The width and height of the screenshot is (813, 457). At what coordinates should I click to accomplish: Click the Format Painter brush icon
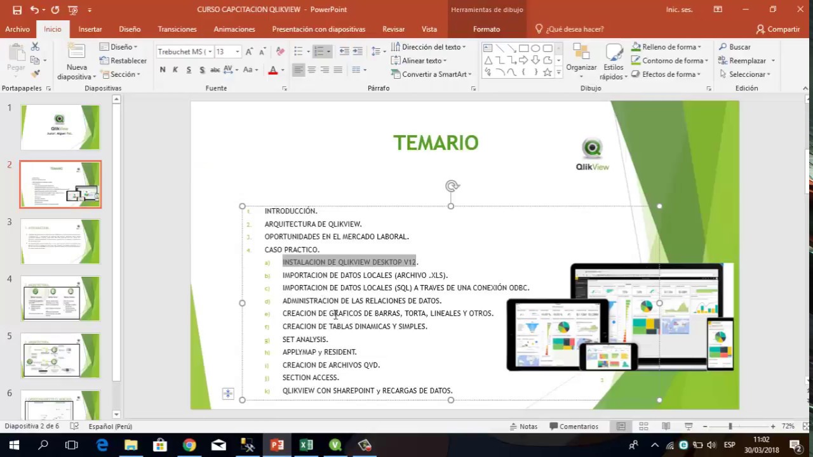(35, 74)
